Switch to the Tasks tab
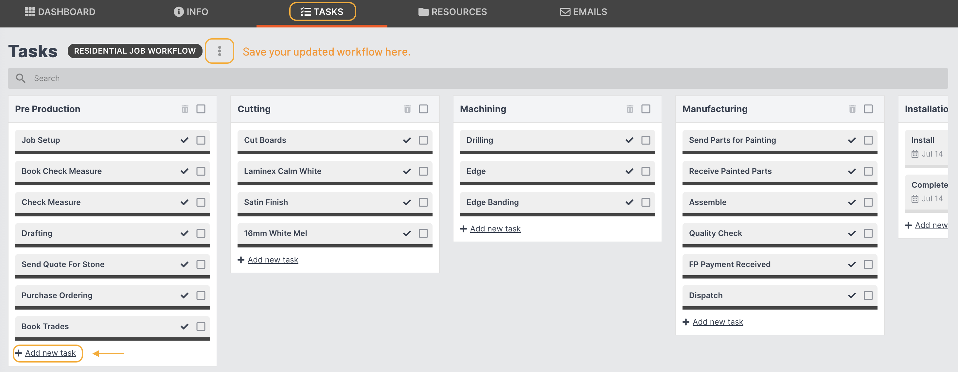 coord(322,12)
